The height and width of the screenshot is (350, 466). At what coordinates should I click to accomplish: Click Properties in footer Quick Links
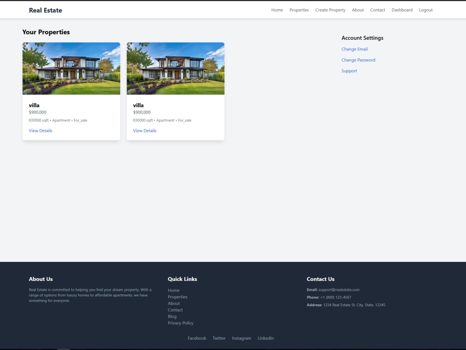coord(178,297)
